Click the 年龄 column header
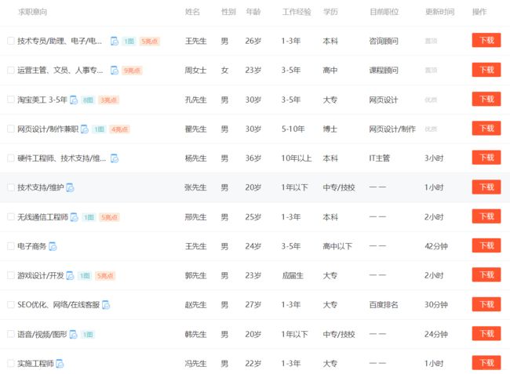 [253, 12]
